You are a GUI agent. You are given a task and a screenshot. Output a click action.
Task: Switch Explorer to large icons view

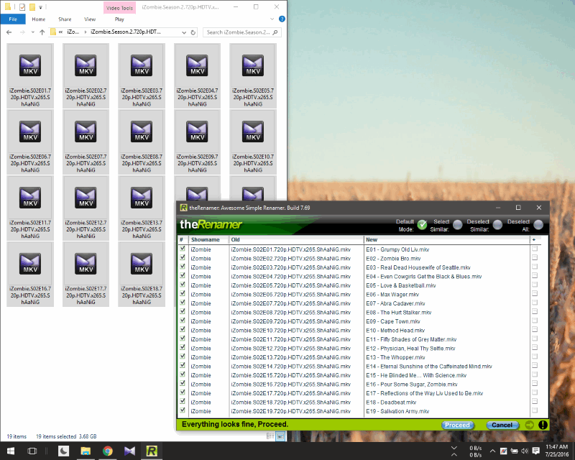coord(280,436)
